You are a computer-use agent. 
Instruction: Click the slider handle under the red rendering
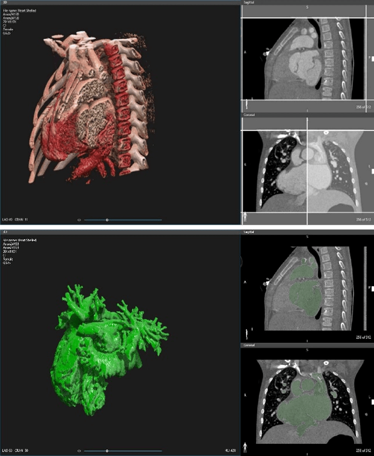[107, 220]
